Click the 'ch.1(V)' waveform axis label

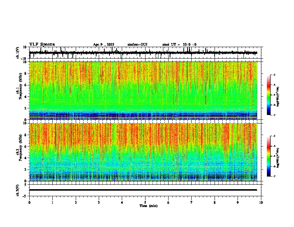click(18, 53)
